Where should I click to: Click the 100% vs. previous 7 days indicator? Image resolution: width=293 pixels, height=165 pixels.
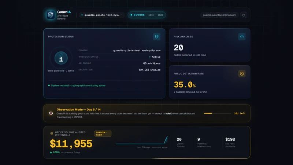click(65, 153)
